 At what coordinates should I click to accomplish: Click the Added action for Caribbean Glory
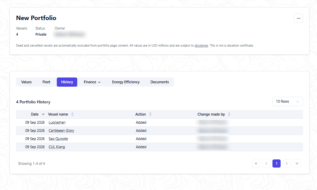(141, 131)
